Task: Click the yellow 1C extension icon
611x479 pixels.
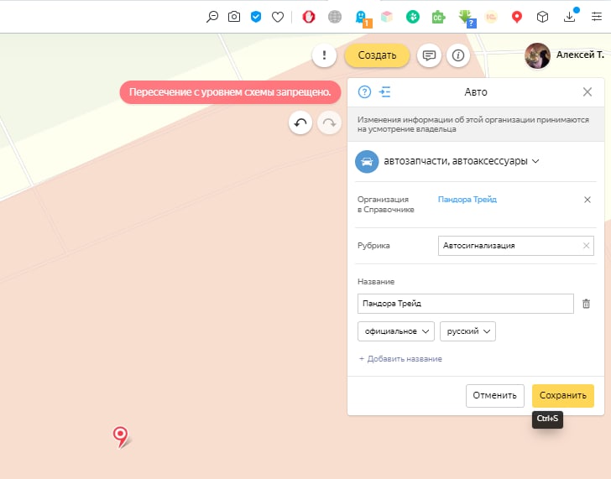Action: point(491,17)
